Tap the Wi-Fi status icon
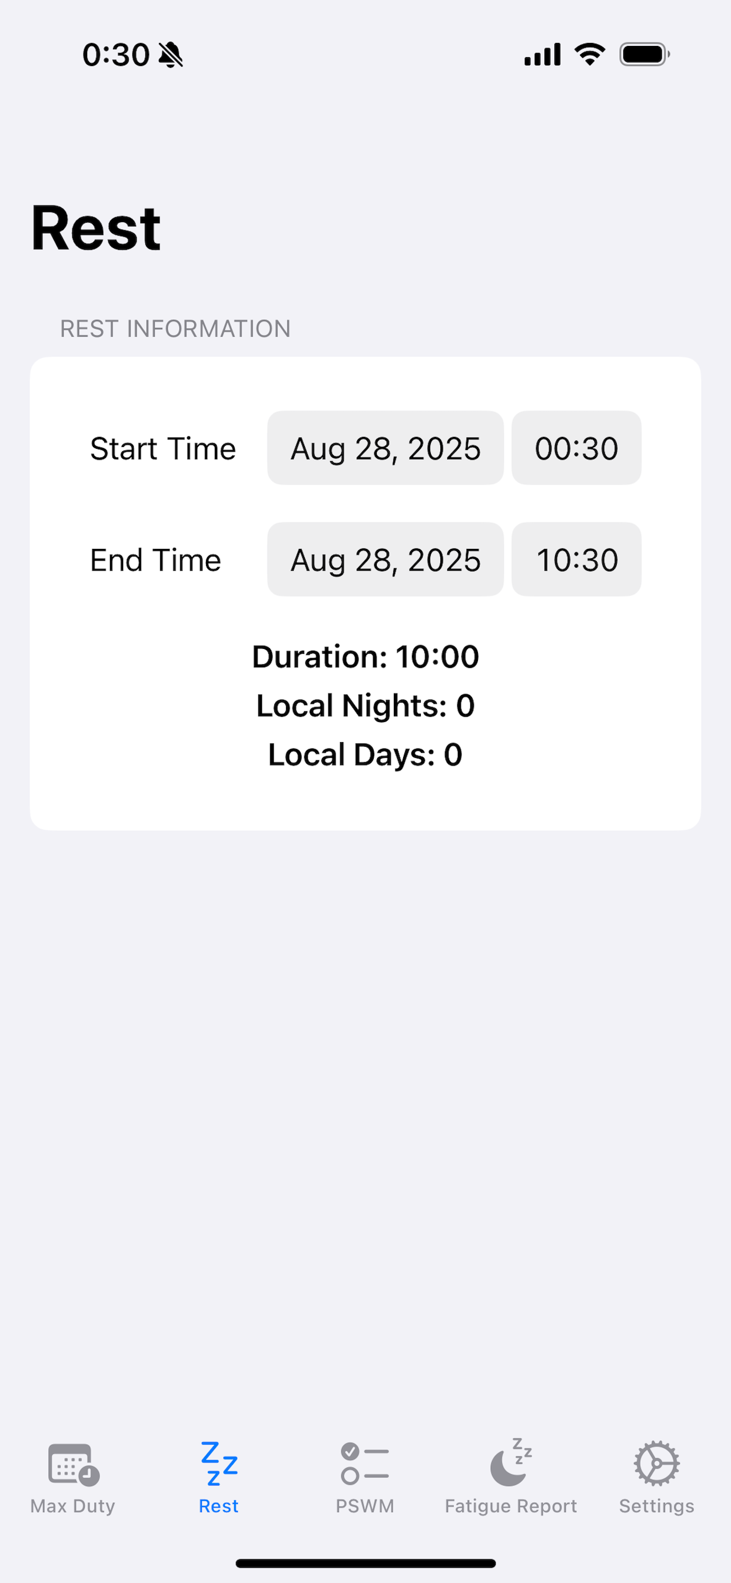Viewport: 731px width, 1583px height. click(590, 54)
